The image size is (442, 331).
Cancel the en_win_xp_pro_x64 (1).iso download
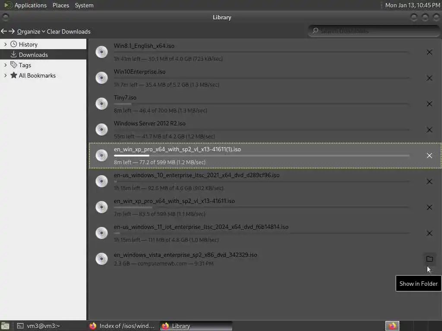tap(429, 156)
